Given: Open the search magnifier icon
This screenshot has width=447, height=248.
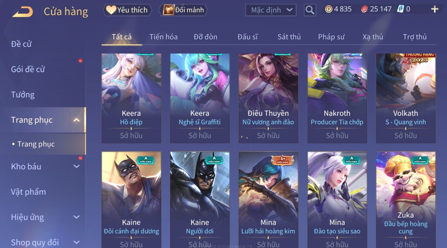Looking at the screenshot, I should pos(310,10).
